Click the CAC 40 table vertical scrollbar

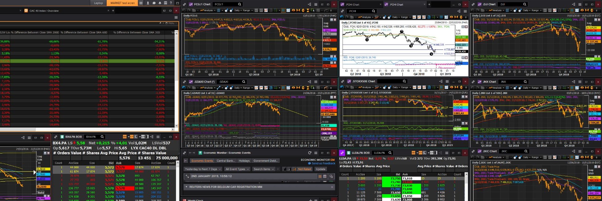pyautogui.click(x=177, y=79)
